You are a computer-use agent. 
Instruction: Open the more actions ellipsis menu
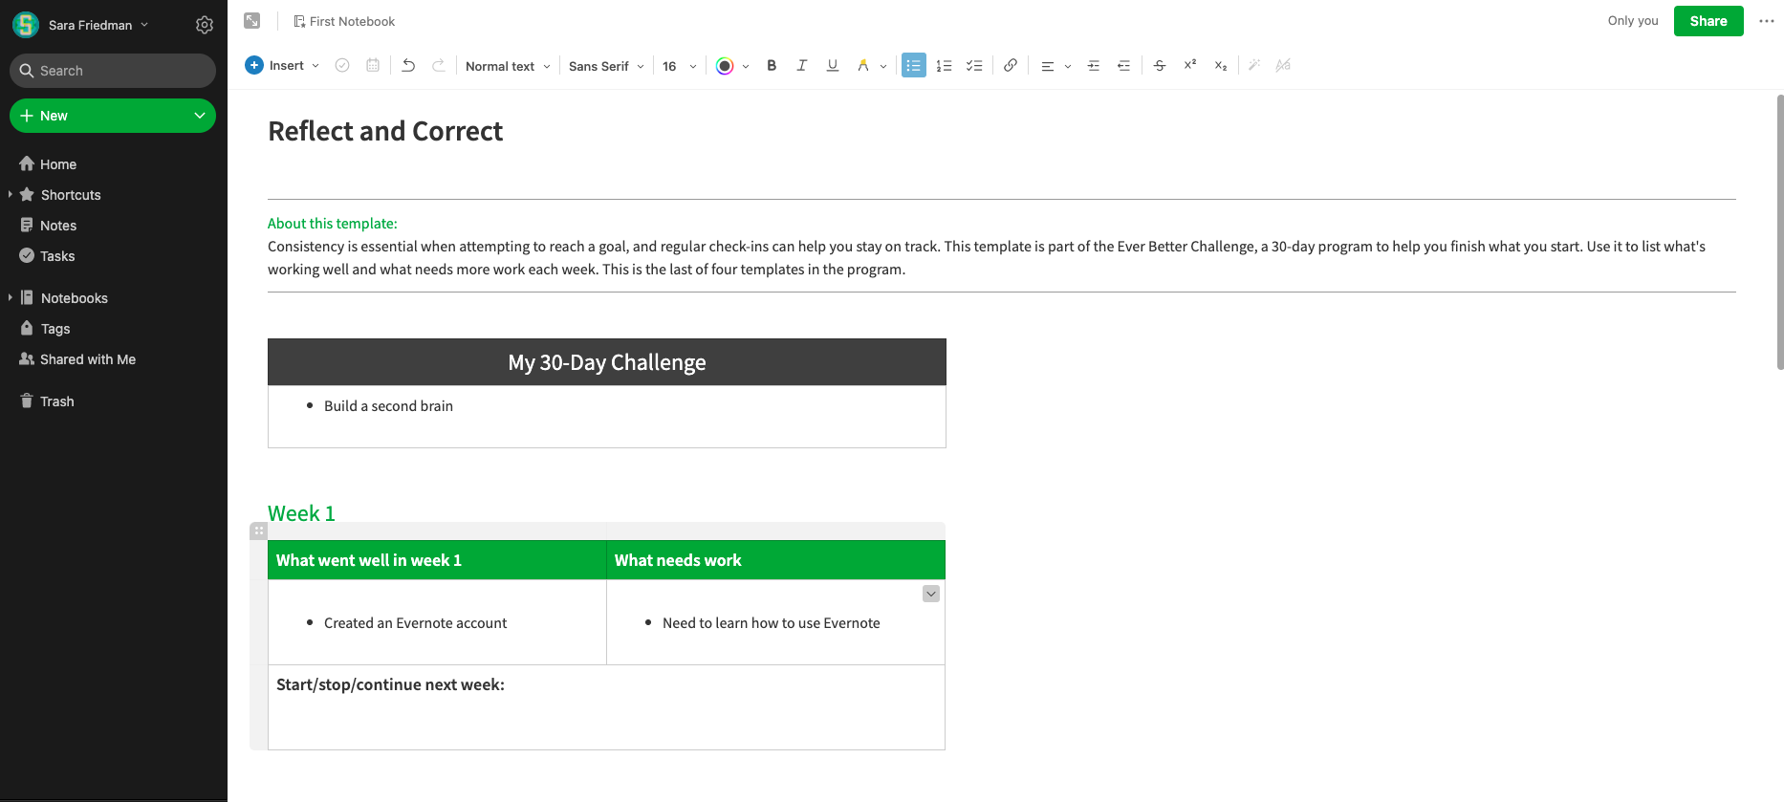click(1767, 21)
